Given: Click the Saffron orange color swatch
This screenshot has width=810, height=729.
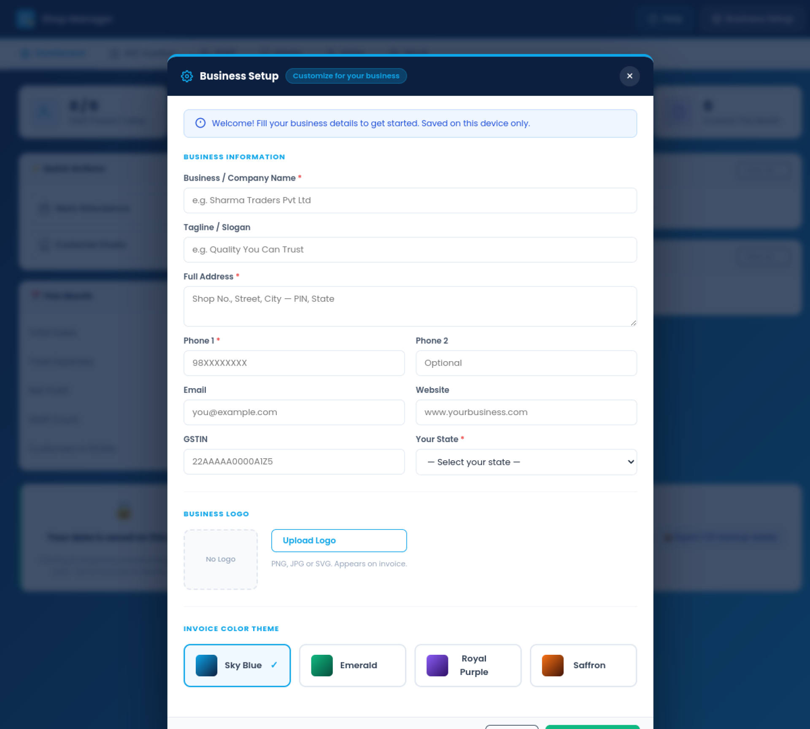Looking at the screenshot, I should [553, 665].
